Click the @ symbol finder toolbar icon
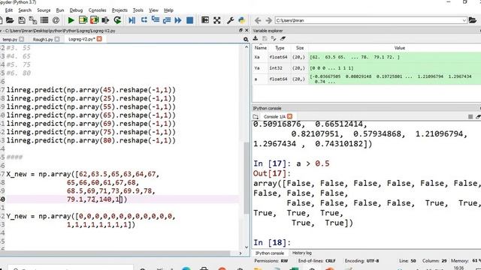 coord(56,20)
